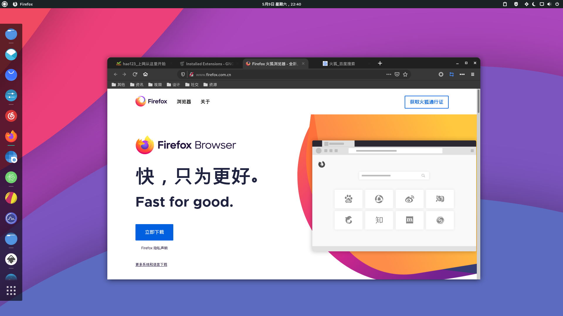Click the tracking protection shield in the address bar
The image size is (563, 316).
click(183, 74)
